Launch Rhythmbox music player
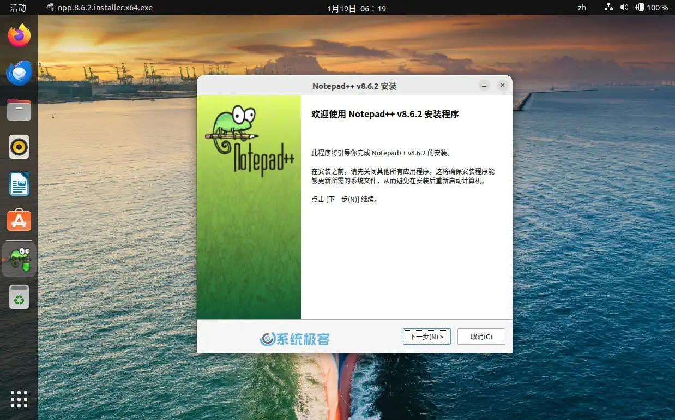This screenshot has width=675, height=420. pos(19,147)
